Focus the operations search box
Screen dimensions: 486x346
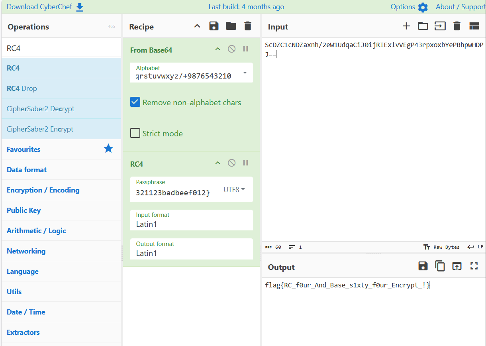[x=61, y=48]
